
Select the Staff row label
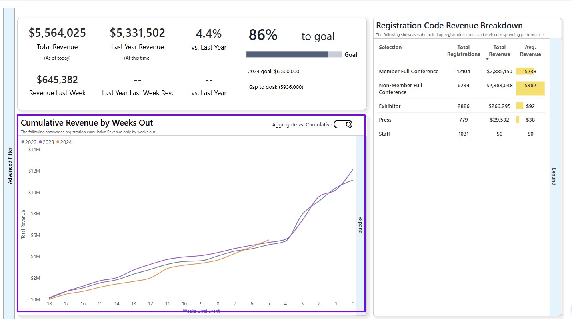384,134
